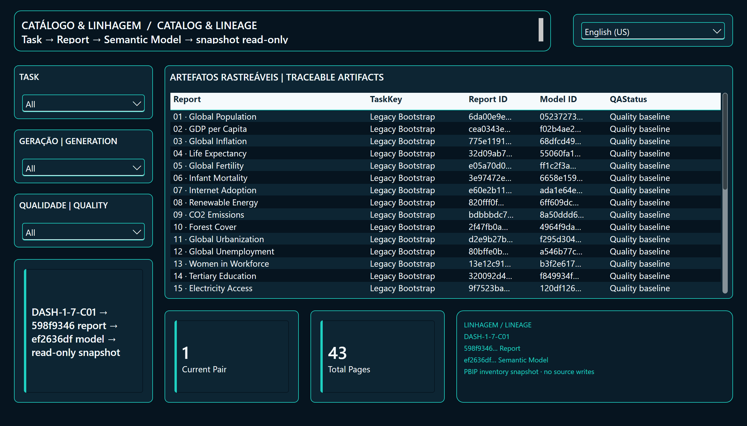Screen dimensions: 747x426
Task: Click Model ID cell f295d304...
Action: point(560,239)
